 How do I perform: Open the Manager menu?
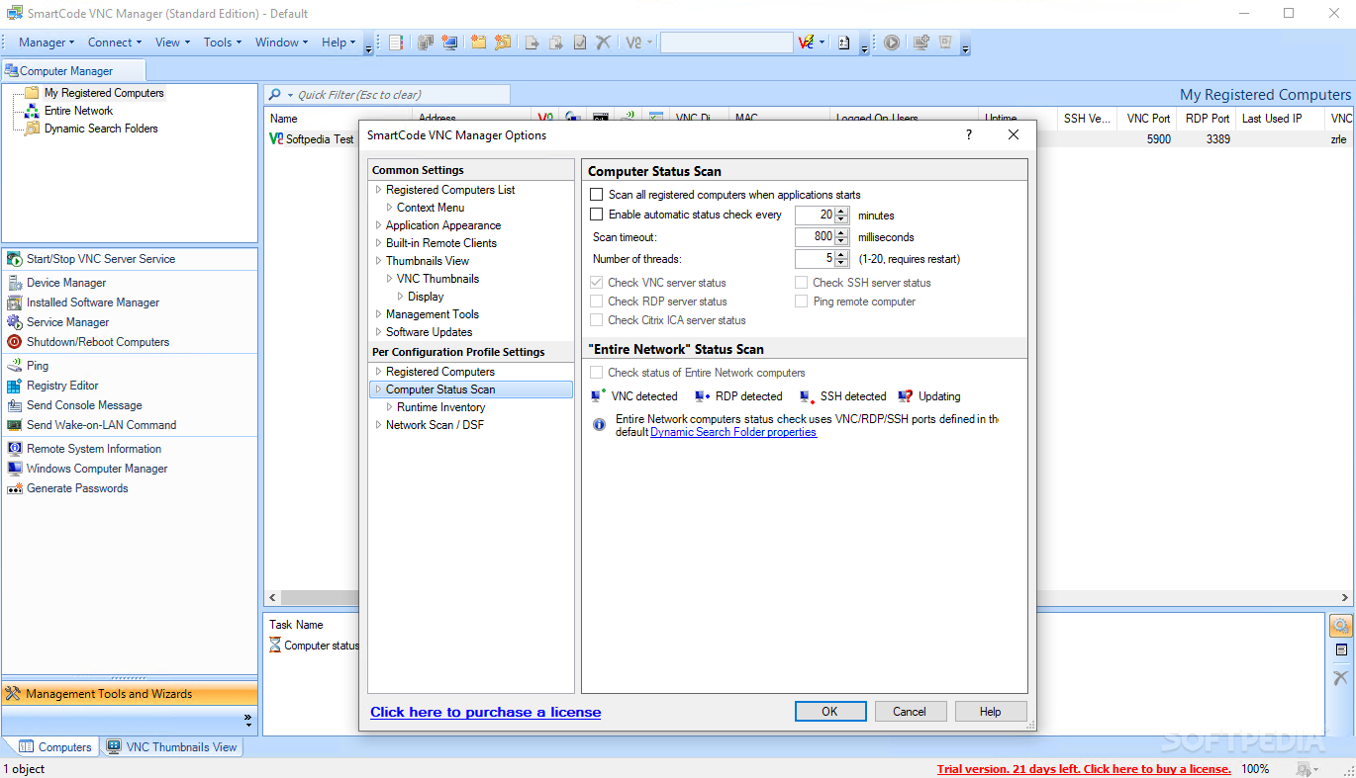pyautogui.click(x=47, y=43)
